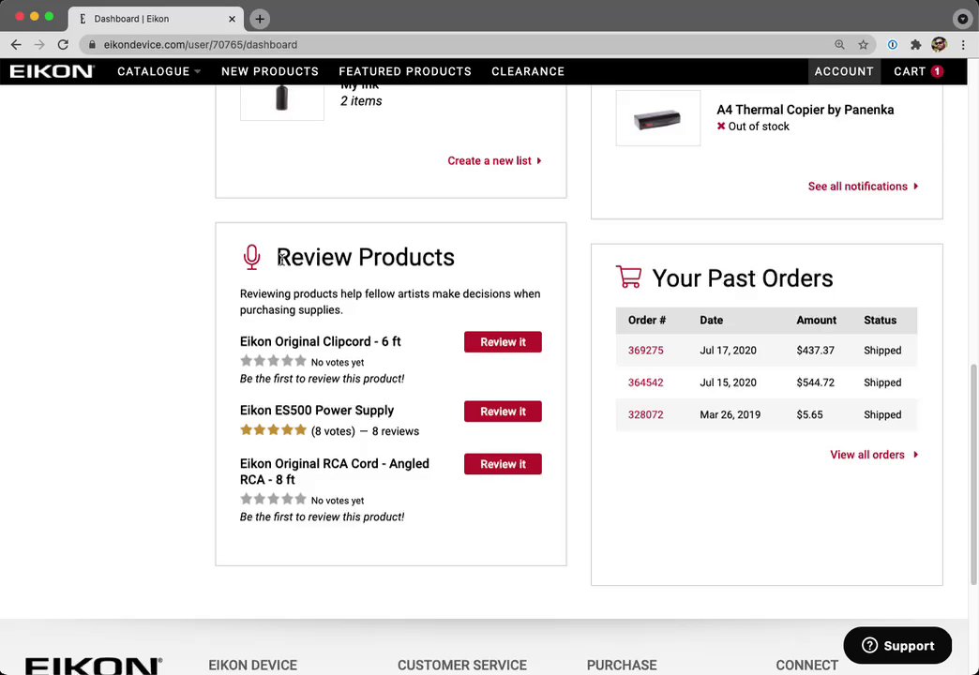Open New Products page
The width and height of the screenshot is (979, 675).
(270, 71)
